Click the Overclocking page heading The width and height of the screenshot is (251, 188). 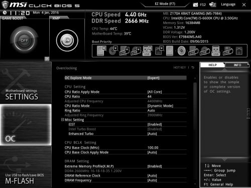pyautogui.click(x=67, y=68)
